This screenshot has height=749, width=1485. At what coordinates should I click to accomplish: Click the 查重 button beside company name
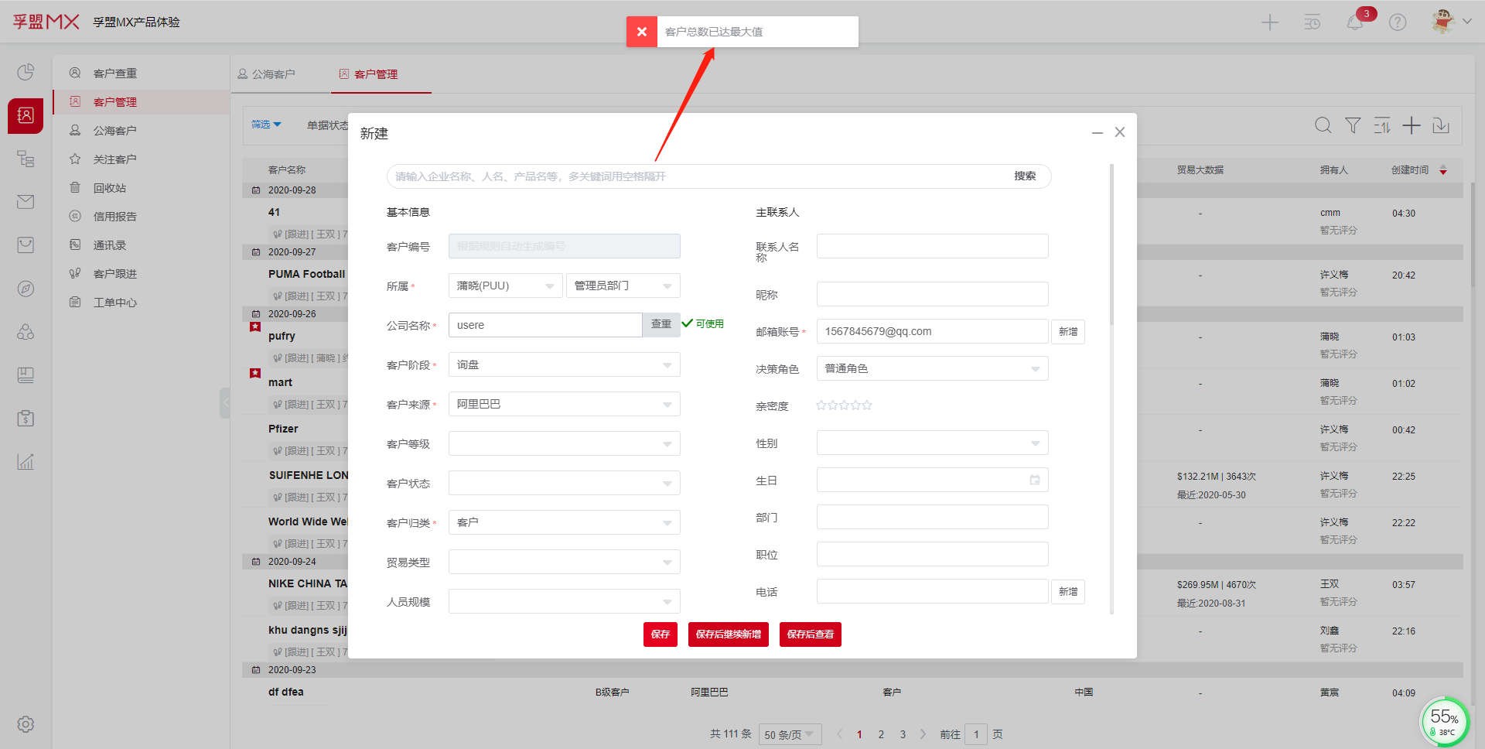point(661,325)
